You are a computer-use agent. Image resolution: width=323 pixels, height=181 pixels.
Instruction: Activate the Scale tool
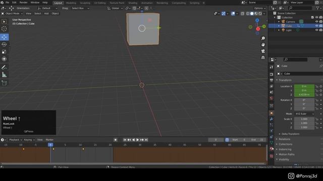pos(4,52)
